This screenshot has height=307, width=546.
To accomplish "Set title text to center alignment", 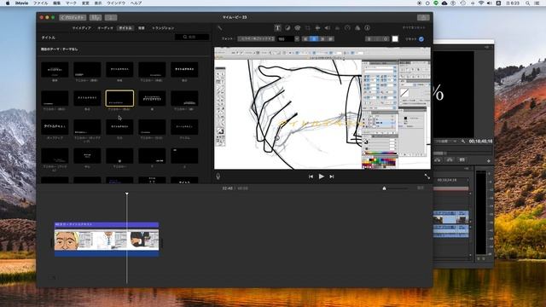I will point(314,39).
